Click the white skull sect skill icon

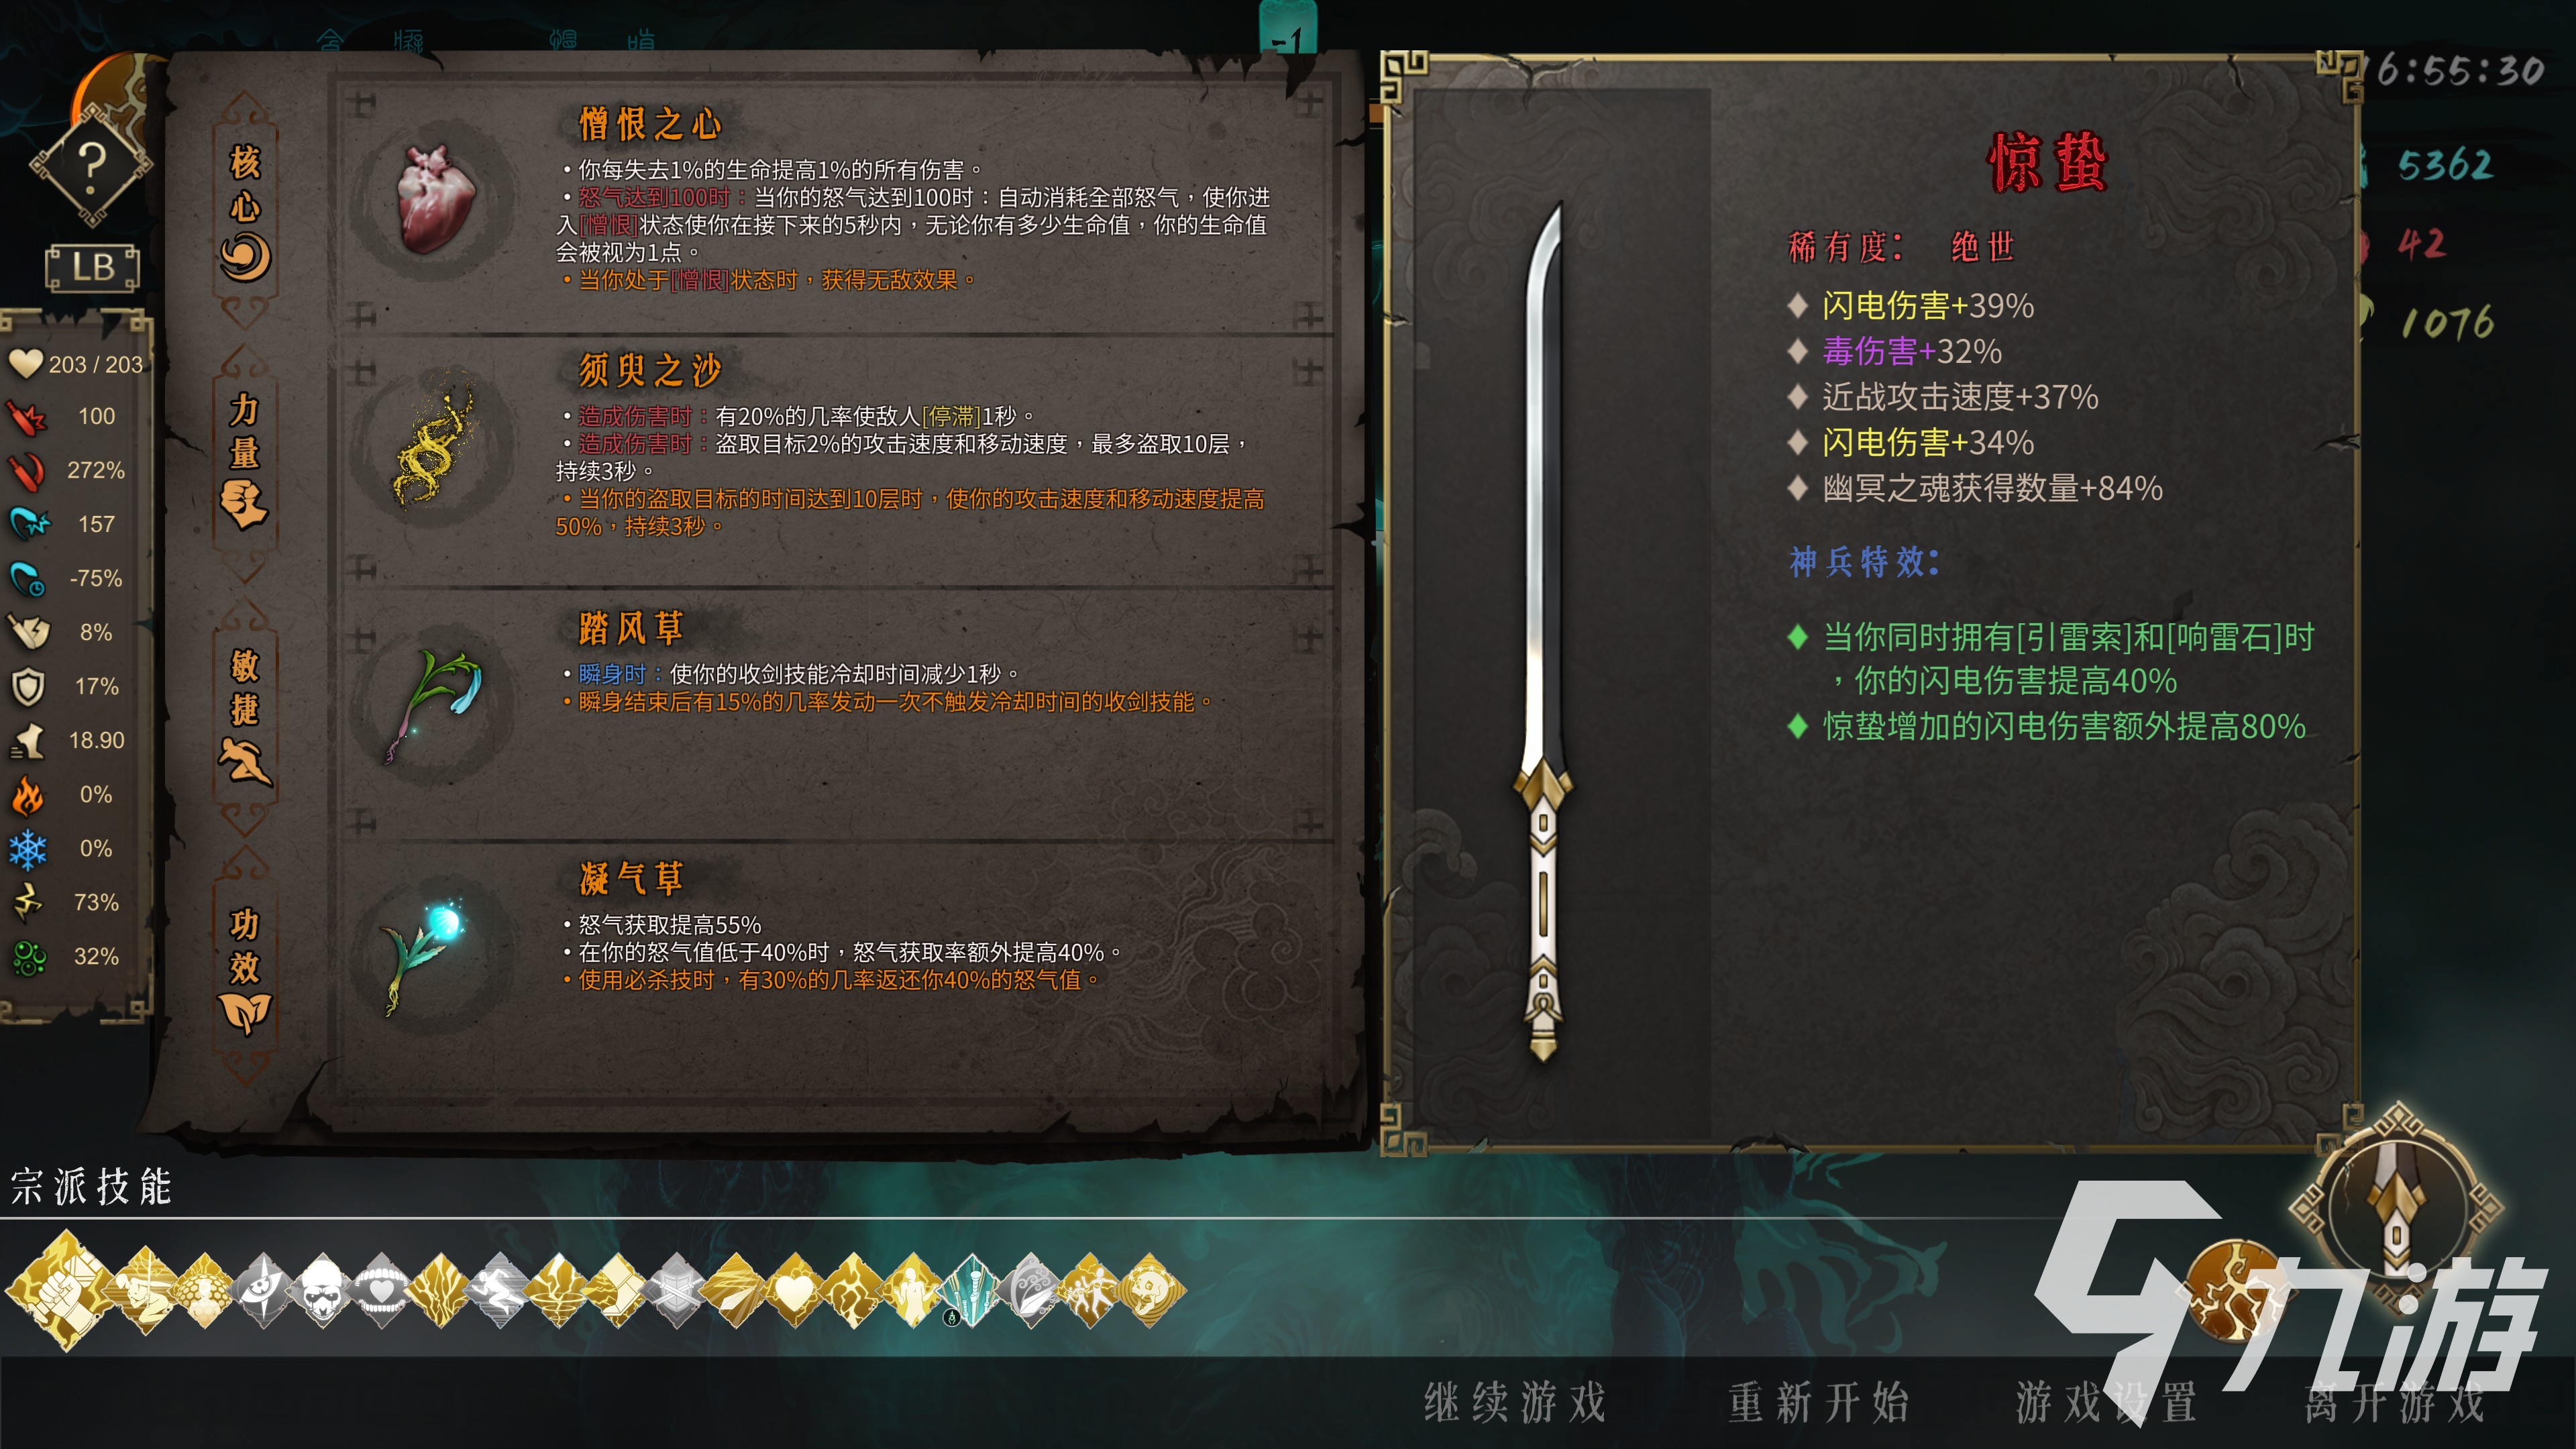323,1291
